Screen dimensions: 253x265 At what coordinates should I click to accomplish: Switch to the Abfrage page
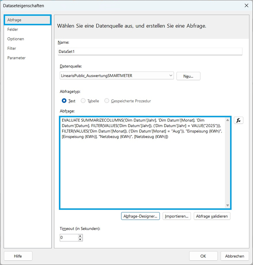pyautogui.click(x=27, y=20)
